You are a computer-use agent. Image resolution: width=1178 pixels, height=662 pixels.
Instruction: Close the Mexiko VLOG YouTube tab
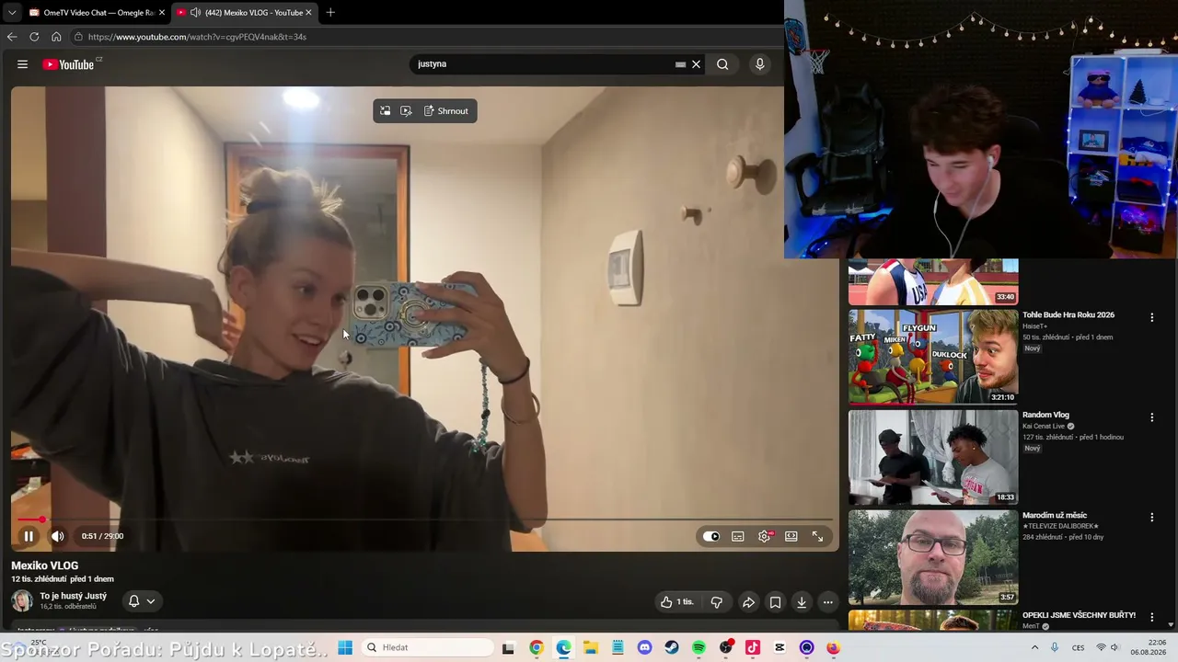[x=308, y=13]
